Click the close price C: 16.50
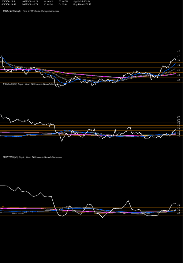 pyautogui.click(x=48, y=4)
